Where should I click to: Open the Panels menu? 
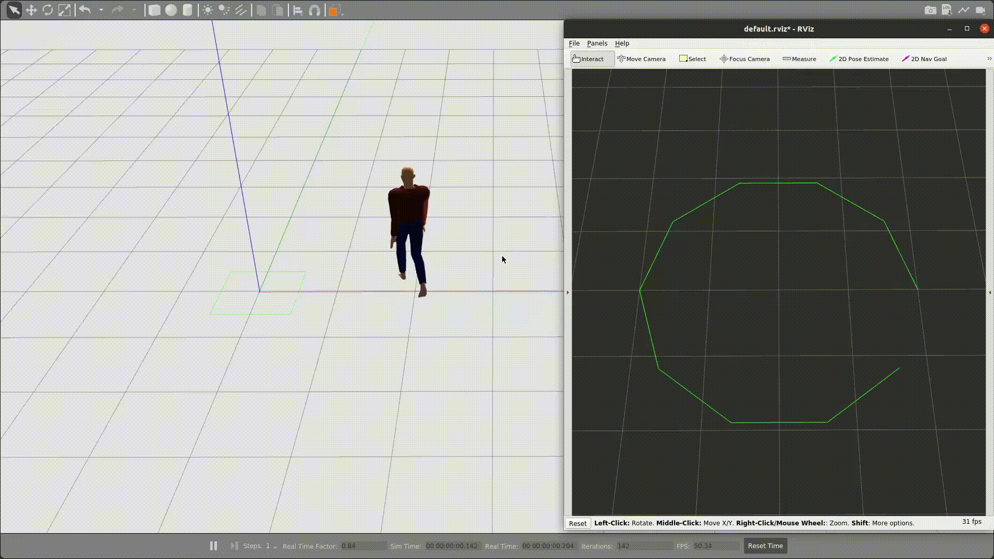tap(596, 43)
